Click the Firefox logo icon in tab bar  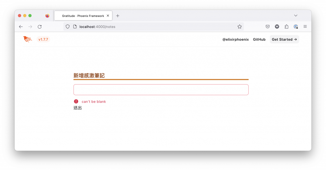coord(47,16)
